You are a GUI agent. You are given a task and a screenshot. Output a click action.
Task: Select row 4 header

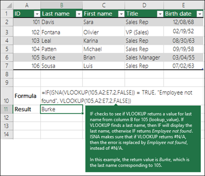pos(7,41)
